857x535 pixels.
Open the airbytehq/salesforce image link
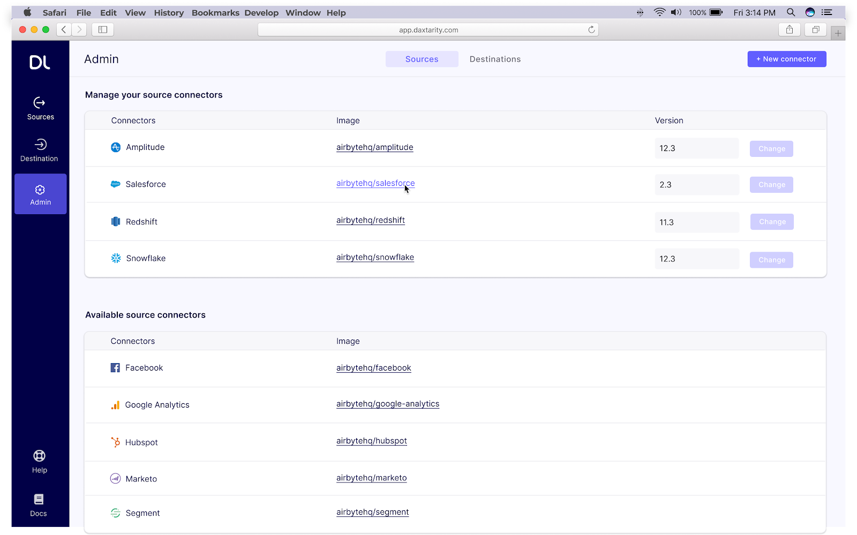tap(375, 183)
